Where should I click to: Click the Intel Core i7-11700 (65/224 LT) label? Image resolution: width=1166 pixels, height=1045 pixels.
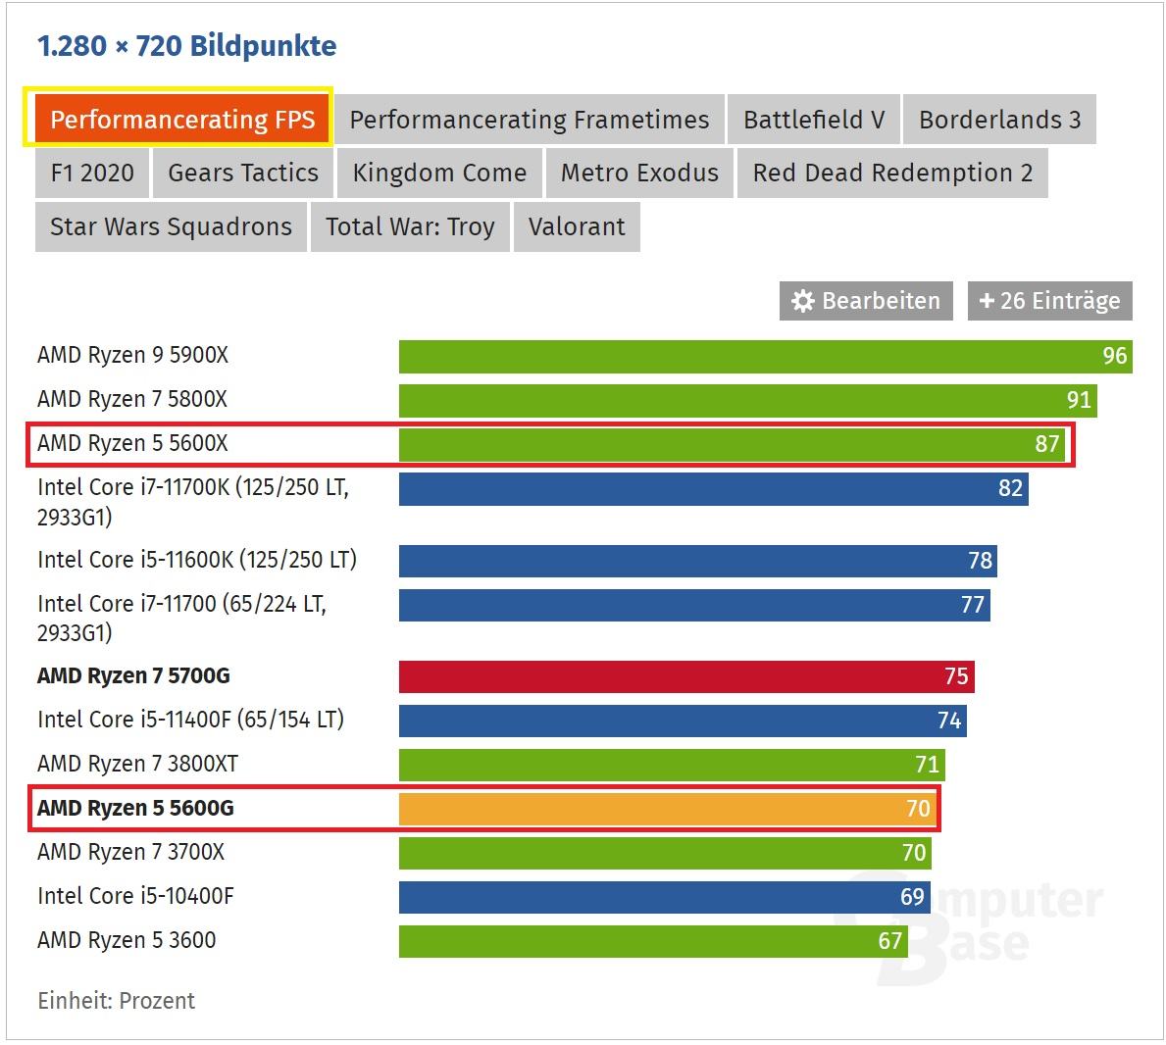(182, 619)
